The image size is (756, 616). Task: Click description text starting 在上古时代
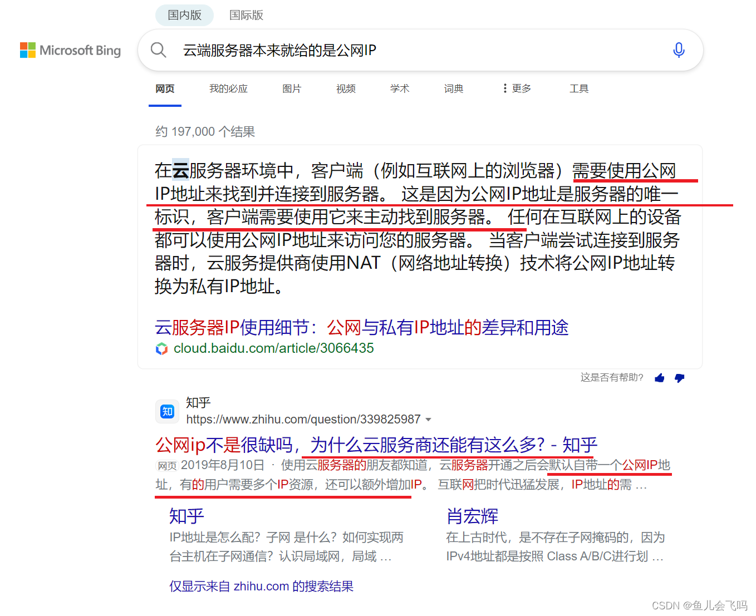[x=556, y=546]
